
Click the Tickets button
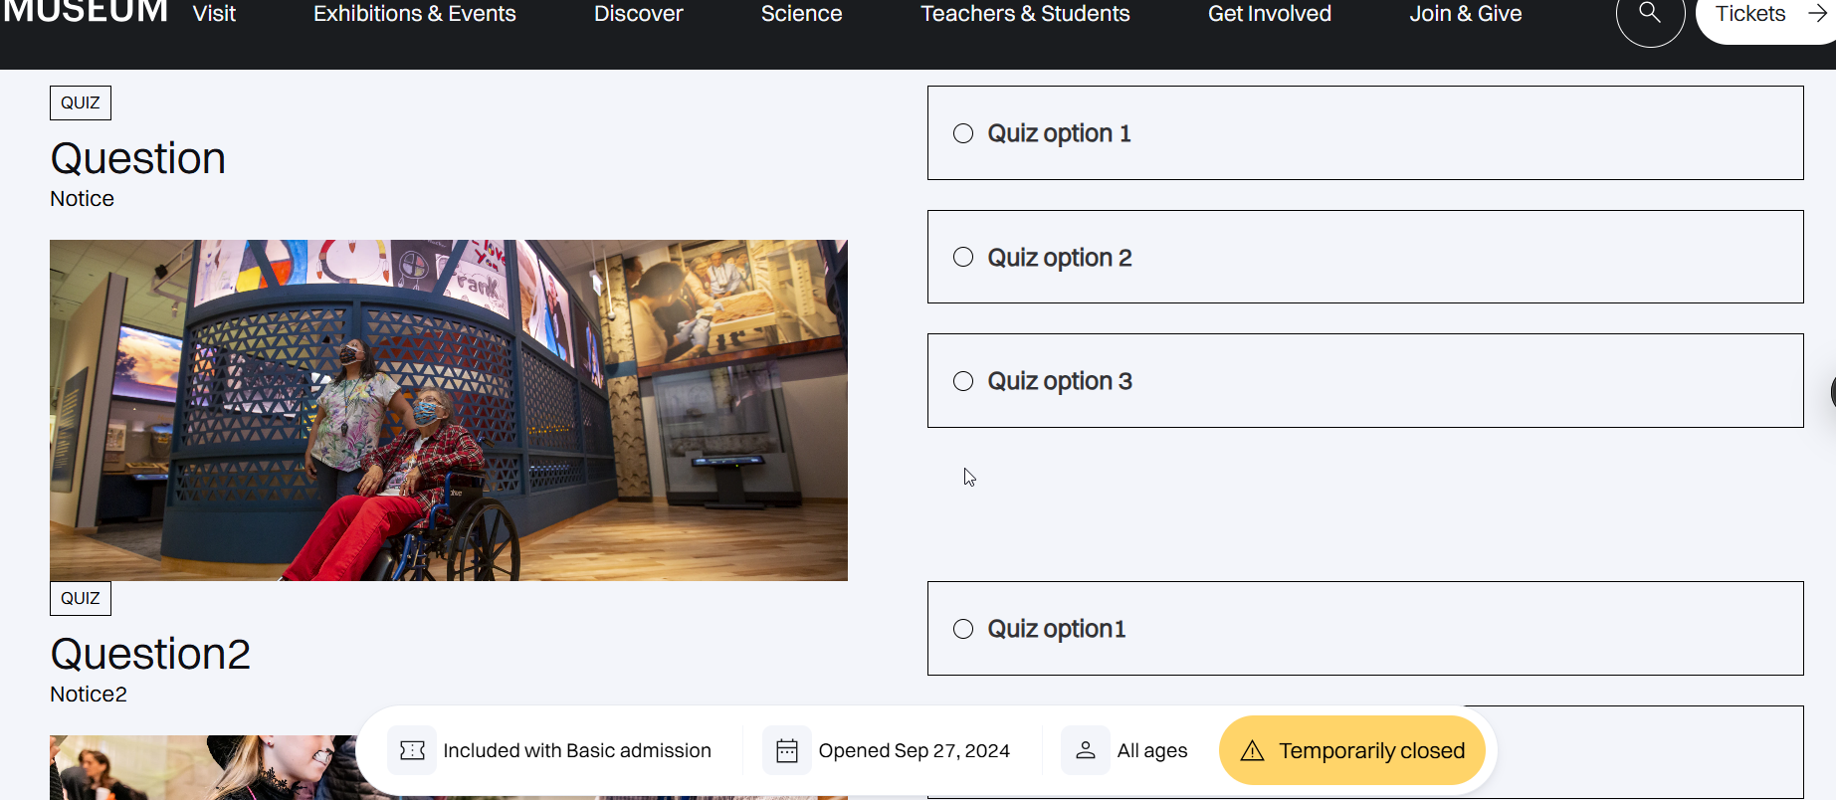pos(1751,14)
